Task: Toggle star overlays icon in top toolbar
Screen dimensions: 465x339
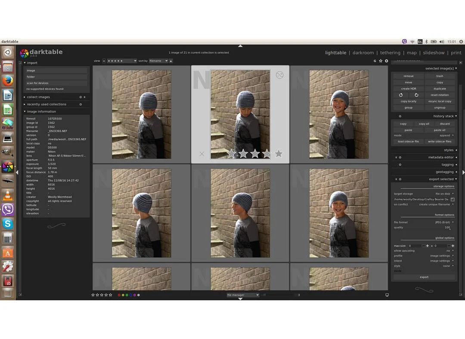Action: (x=381, y=61)
